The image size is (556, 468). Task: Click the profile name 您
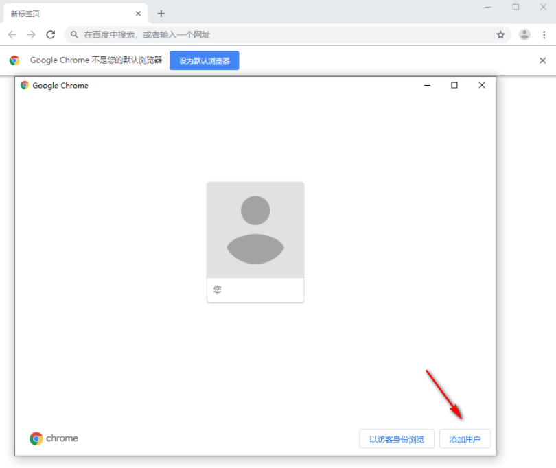(x=217, y=290)
